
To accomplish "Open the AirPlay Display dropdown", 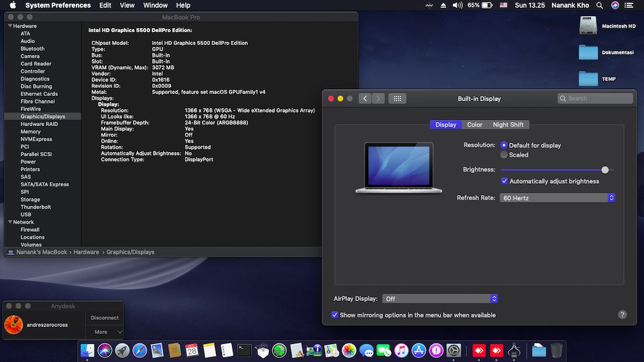I will point(440,299).
